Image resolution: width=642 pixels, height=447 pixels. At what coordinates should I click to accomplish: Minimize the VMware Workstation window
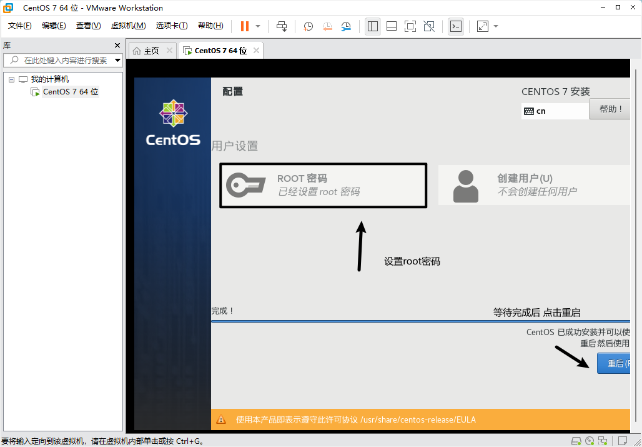[x=603, y=7]
